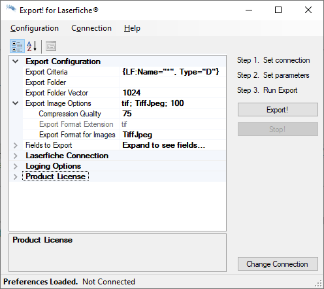Maximize the Export! for Laserfiche window
Image resolution: width=324 pixels, height=289 pixels.
click(278, 10)
